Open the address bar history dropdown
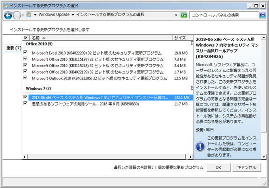 (176, 15)
